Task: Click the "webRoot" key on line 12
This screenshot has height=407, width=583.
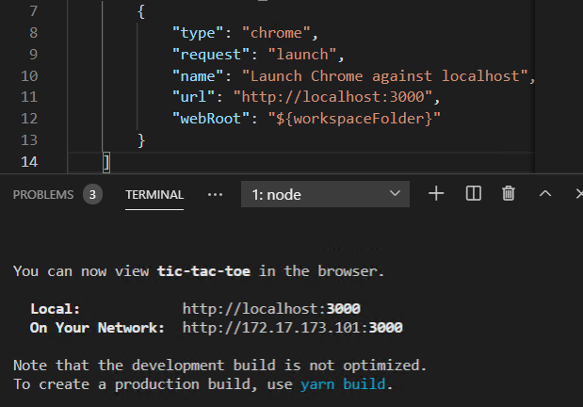Action: point(211,119)
